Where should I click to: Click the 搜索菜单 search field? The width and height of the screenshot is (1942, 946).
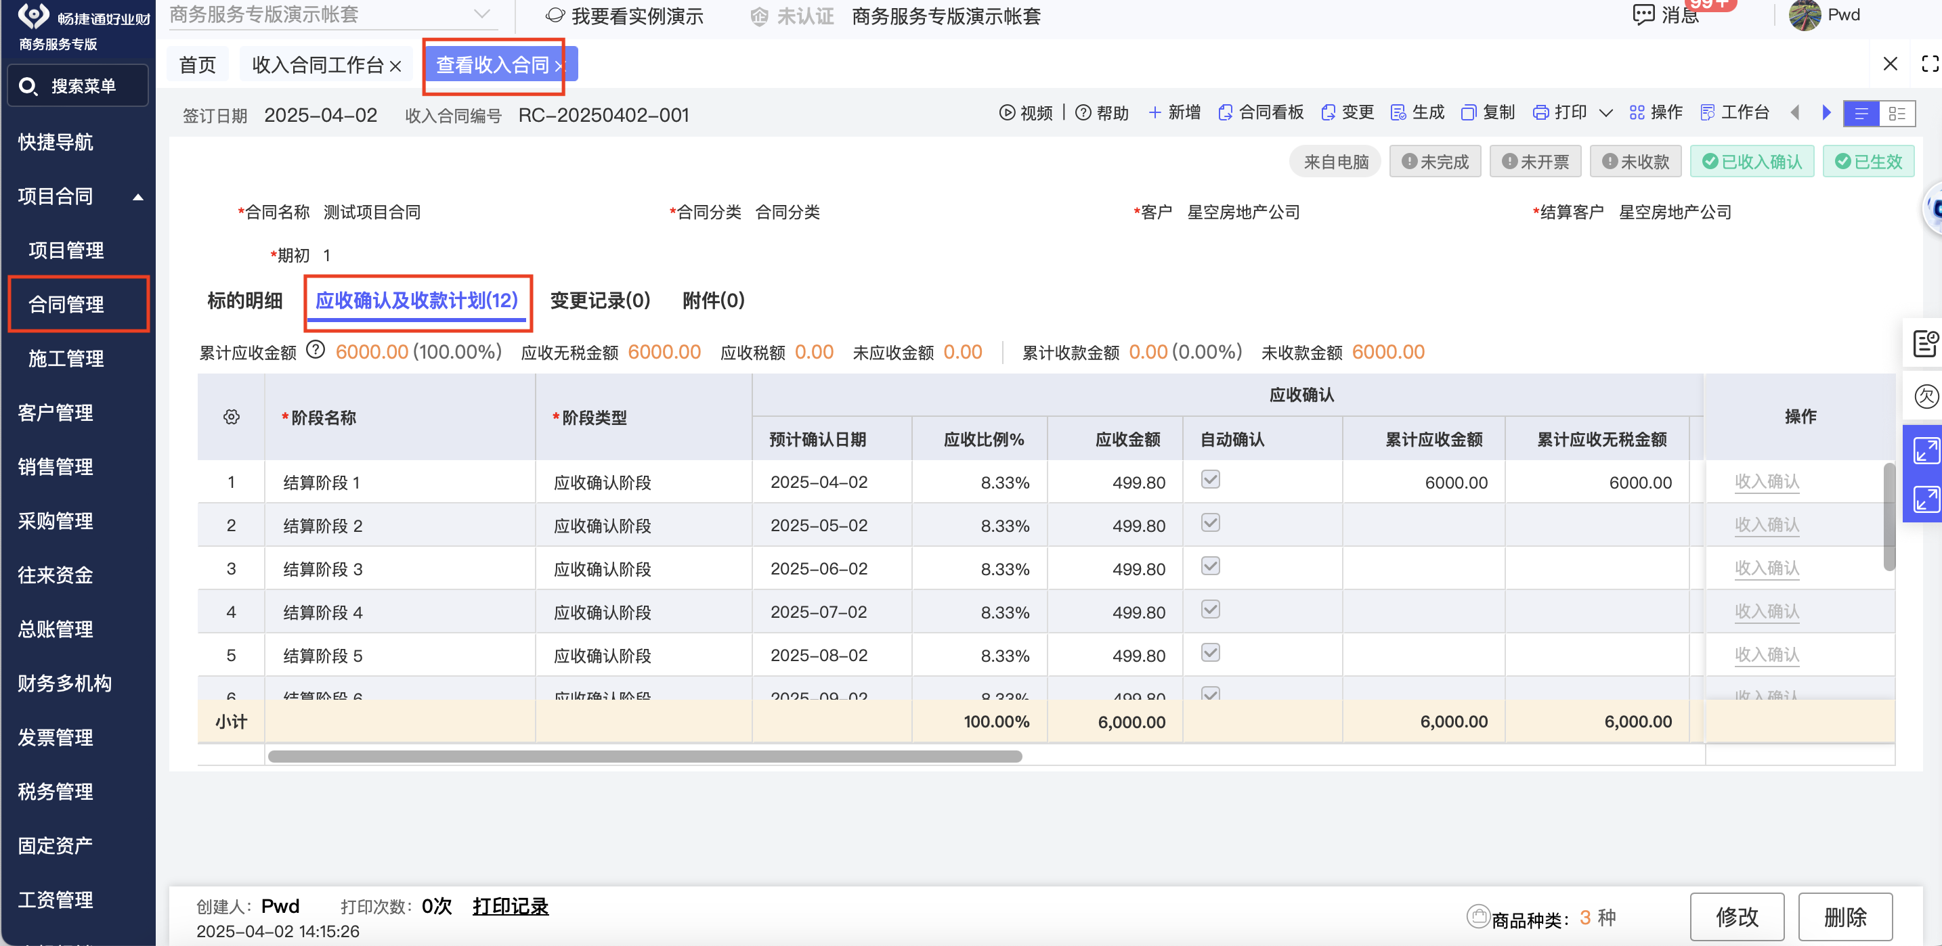[x=79, y=87]
